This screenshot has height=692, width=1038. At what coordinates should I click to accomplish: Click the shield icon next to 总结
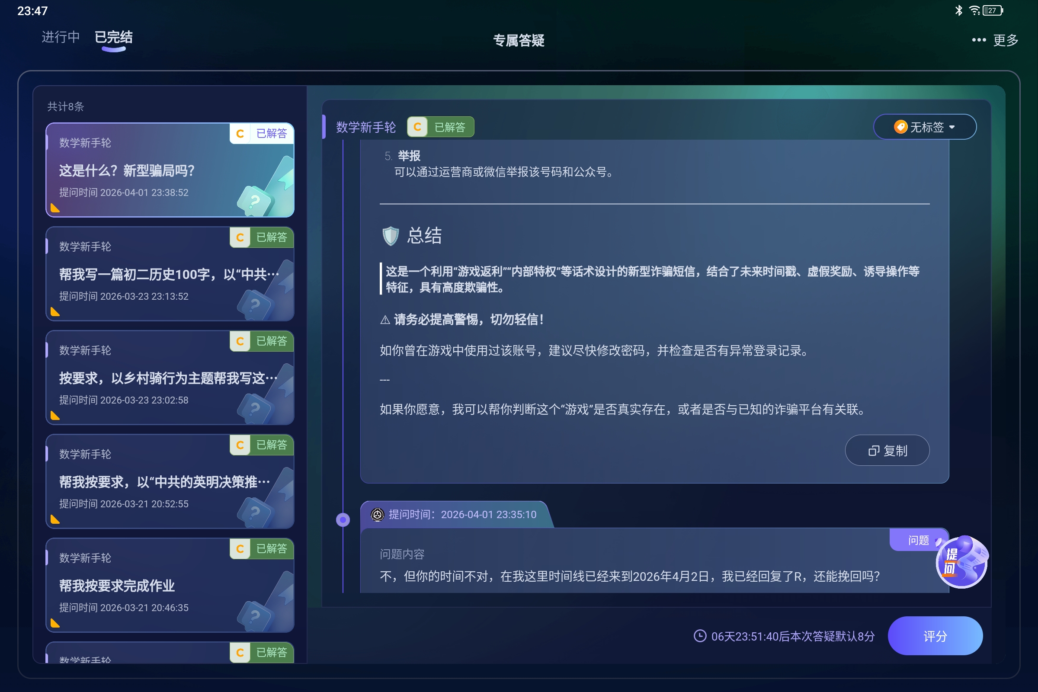[x=390, y=235]
